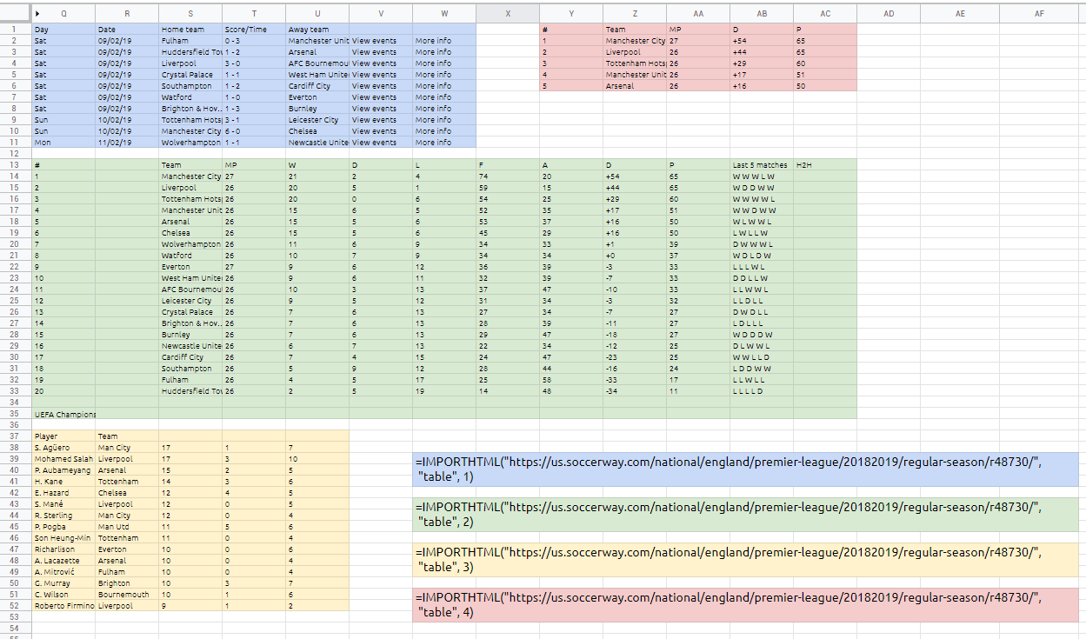Click 'More info' in row 11
Screen dimensions: 1086x639
coord(444,142)
